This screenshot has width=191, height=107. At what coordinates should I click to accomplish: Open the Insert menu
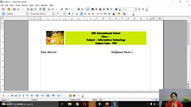click(x=18, y=5)
